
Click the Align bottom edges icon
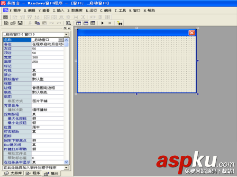37,17
